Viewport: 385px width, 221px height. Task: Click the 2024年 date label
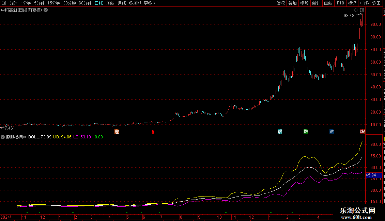[x=7, y=217]
